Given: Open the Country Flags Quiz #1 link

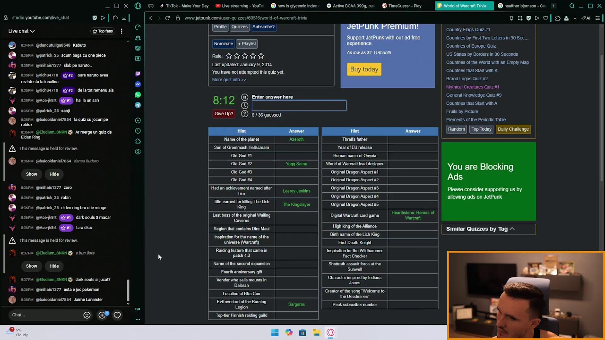Looking at the screenshot, I should point(468,30).
